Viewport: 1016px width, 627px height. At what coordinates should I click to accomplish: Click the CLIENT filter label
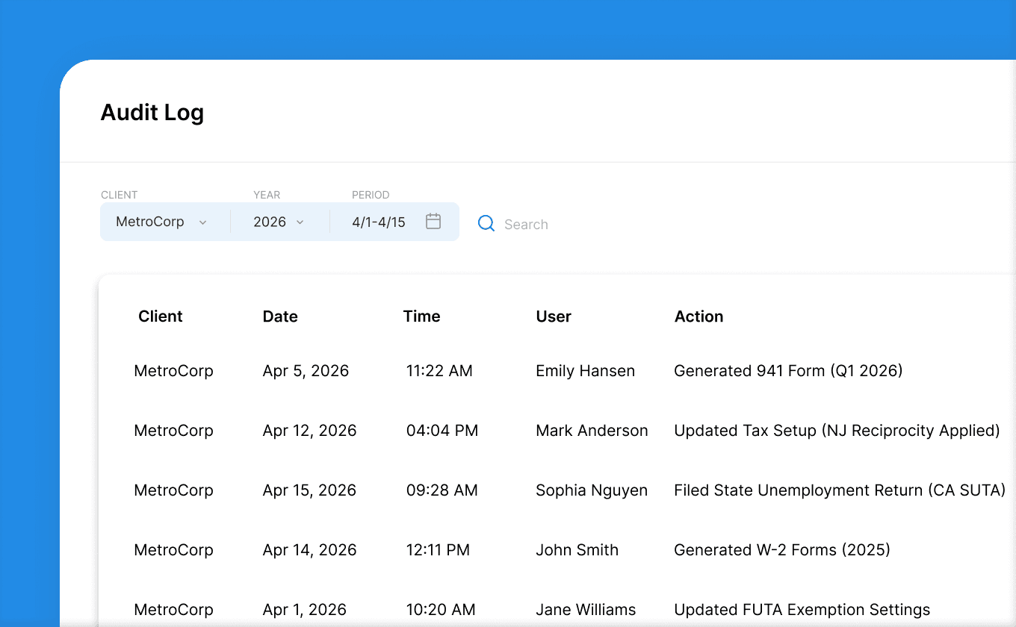pos(119,195)
